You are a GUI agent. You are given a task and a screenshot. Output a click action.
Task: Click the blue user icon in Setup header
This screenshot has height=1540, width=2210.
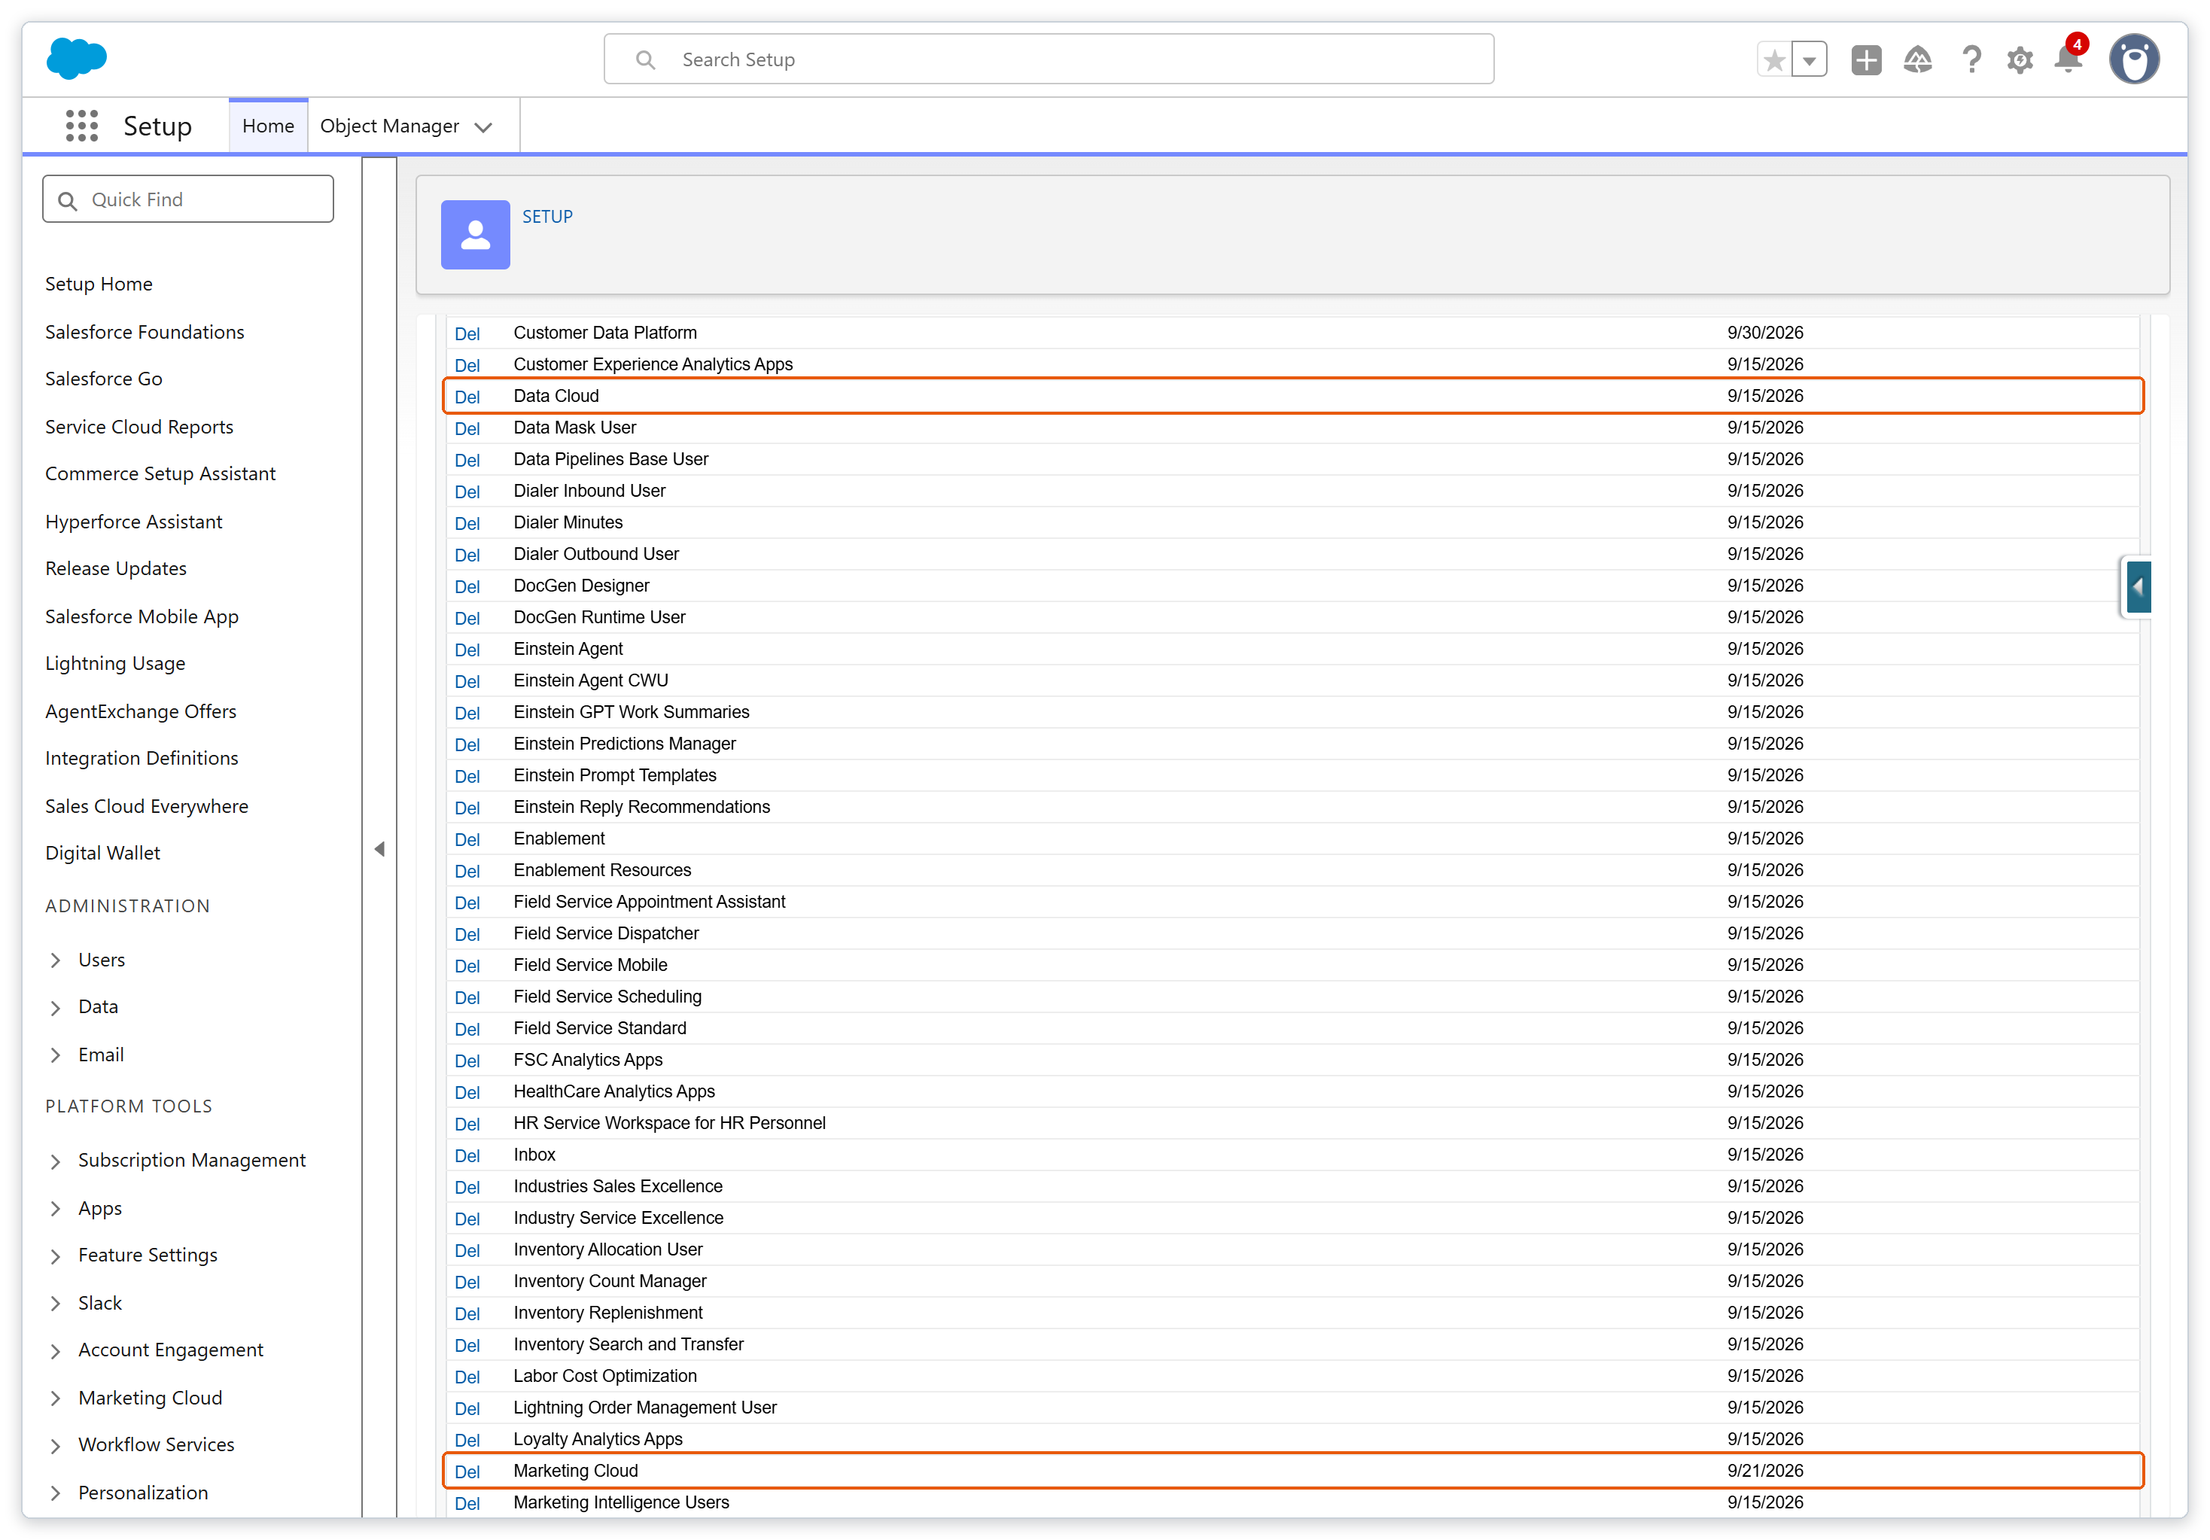(476, 234)
